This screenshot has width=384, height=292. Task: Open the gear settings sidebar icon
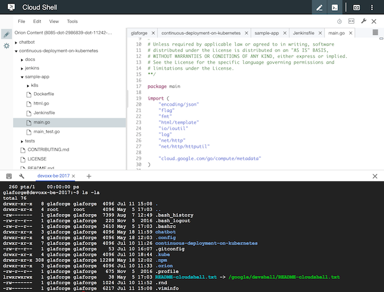coord(6,46)
